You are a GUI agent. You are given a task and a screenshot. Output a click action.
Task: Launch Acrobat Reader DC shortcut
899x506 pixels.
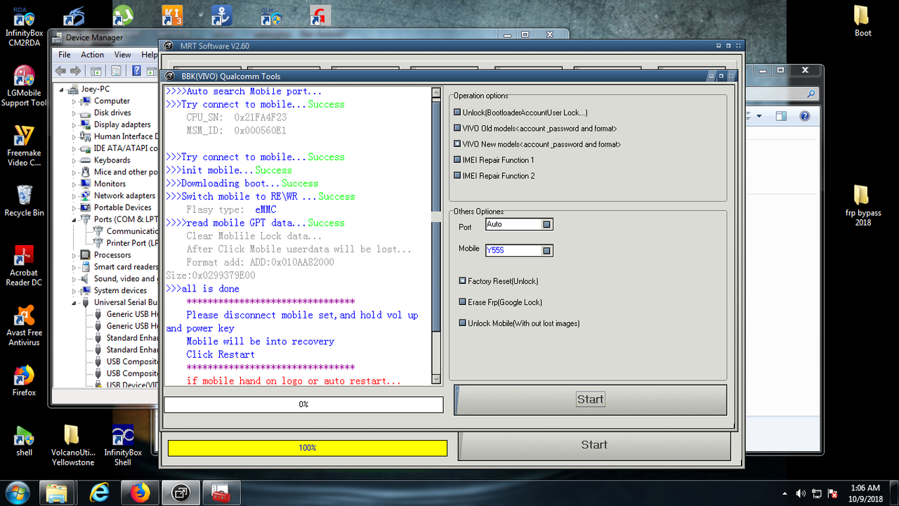point(24,266)
